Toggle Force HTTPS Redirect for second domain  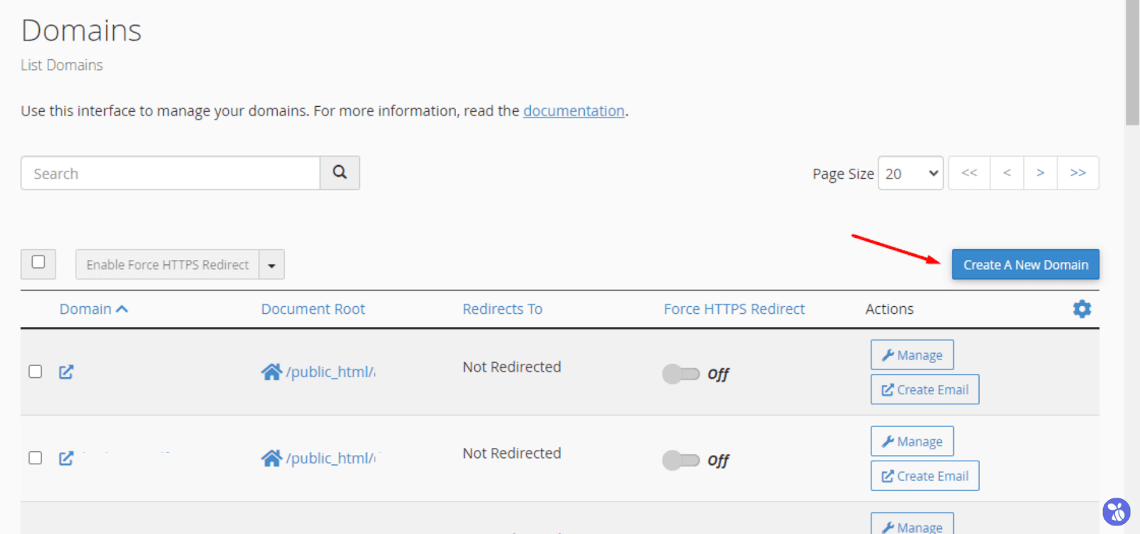coord(680,460)
